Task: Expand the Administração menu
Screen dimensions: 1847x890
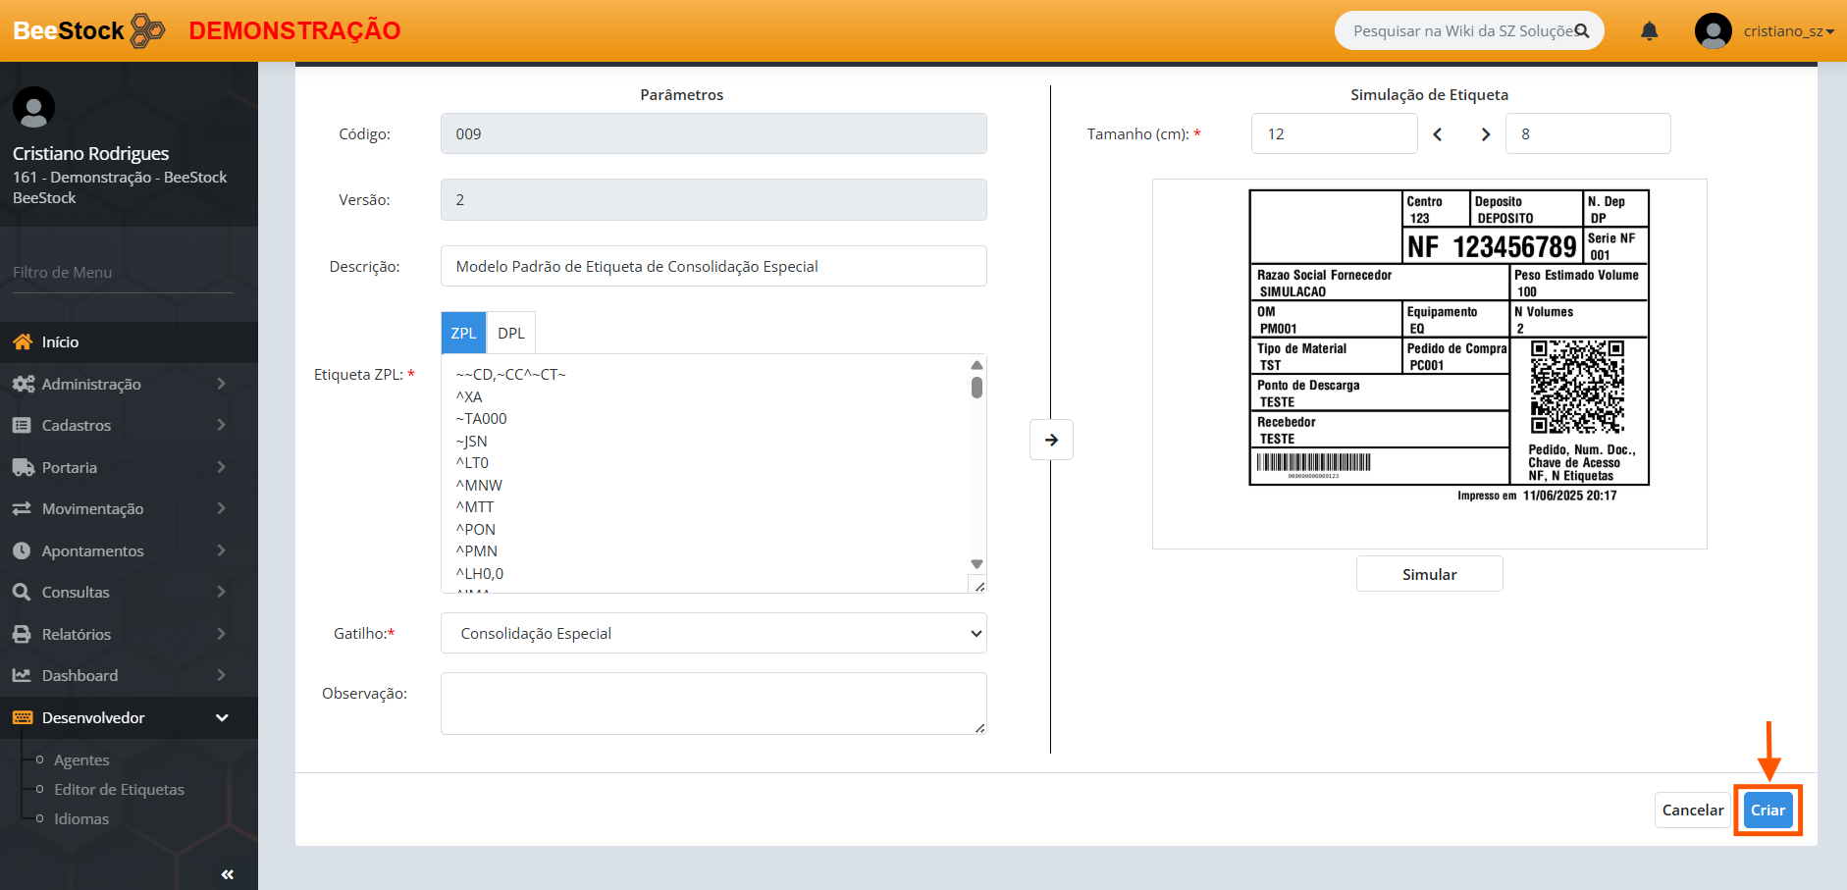Action: pyautogui.click(x=128, y=384)
